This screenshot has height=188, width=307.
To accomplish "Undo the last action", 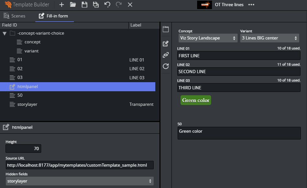I will click(107, 5).
